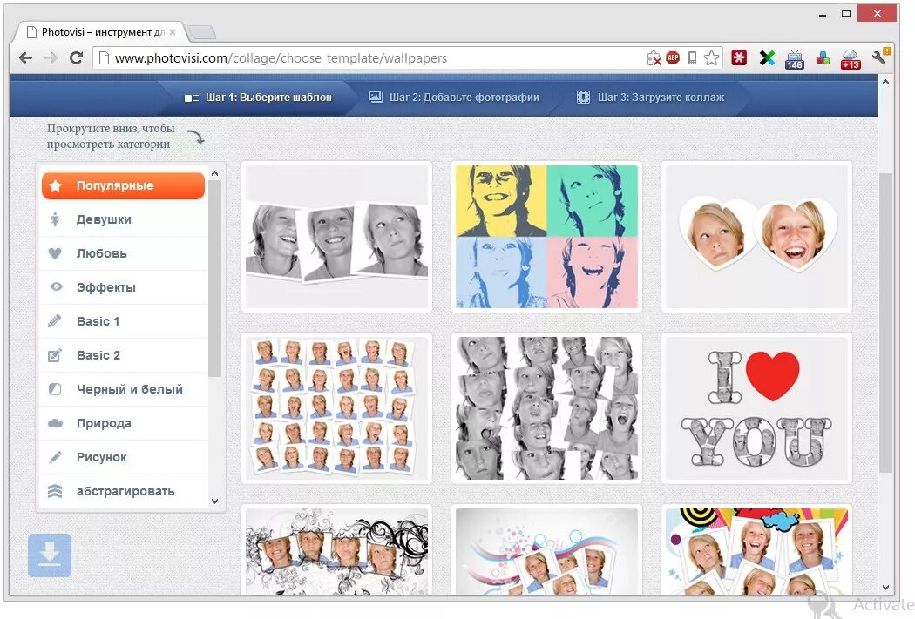Open the Природа category
This screenshot has width=915, height=619.
tap(123, 423)
